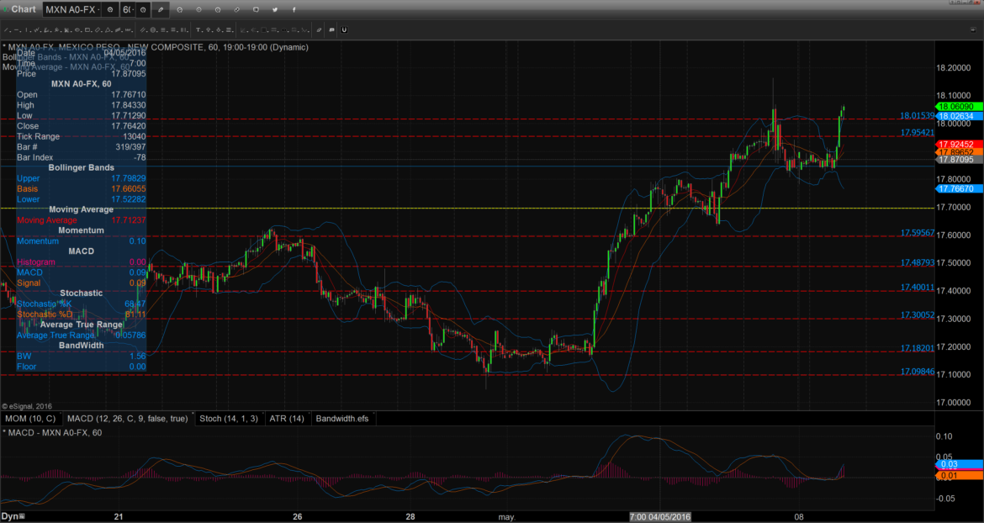Click the 0.01 orange signal value marker
Screen dimensions: 984x523
coord(959,476)
